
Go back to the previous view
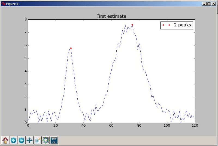pyautogui.click(x=13, y=140)
